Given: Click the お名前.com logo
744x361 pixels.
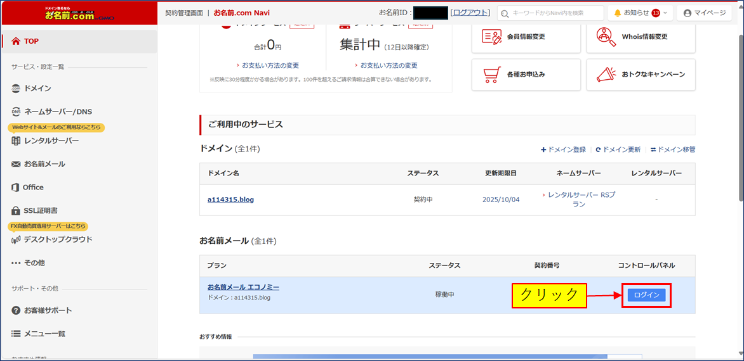Looking at the screenshot, I should point(80,13).
